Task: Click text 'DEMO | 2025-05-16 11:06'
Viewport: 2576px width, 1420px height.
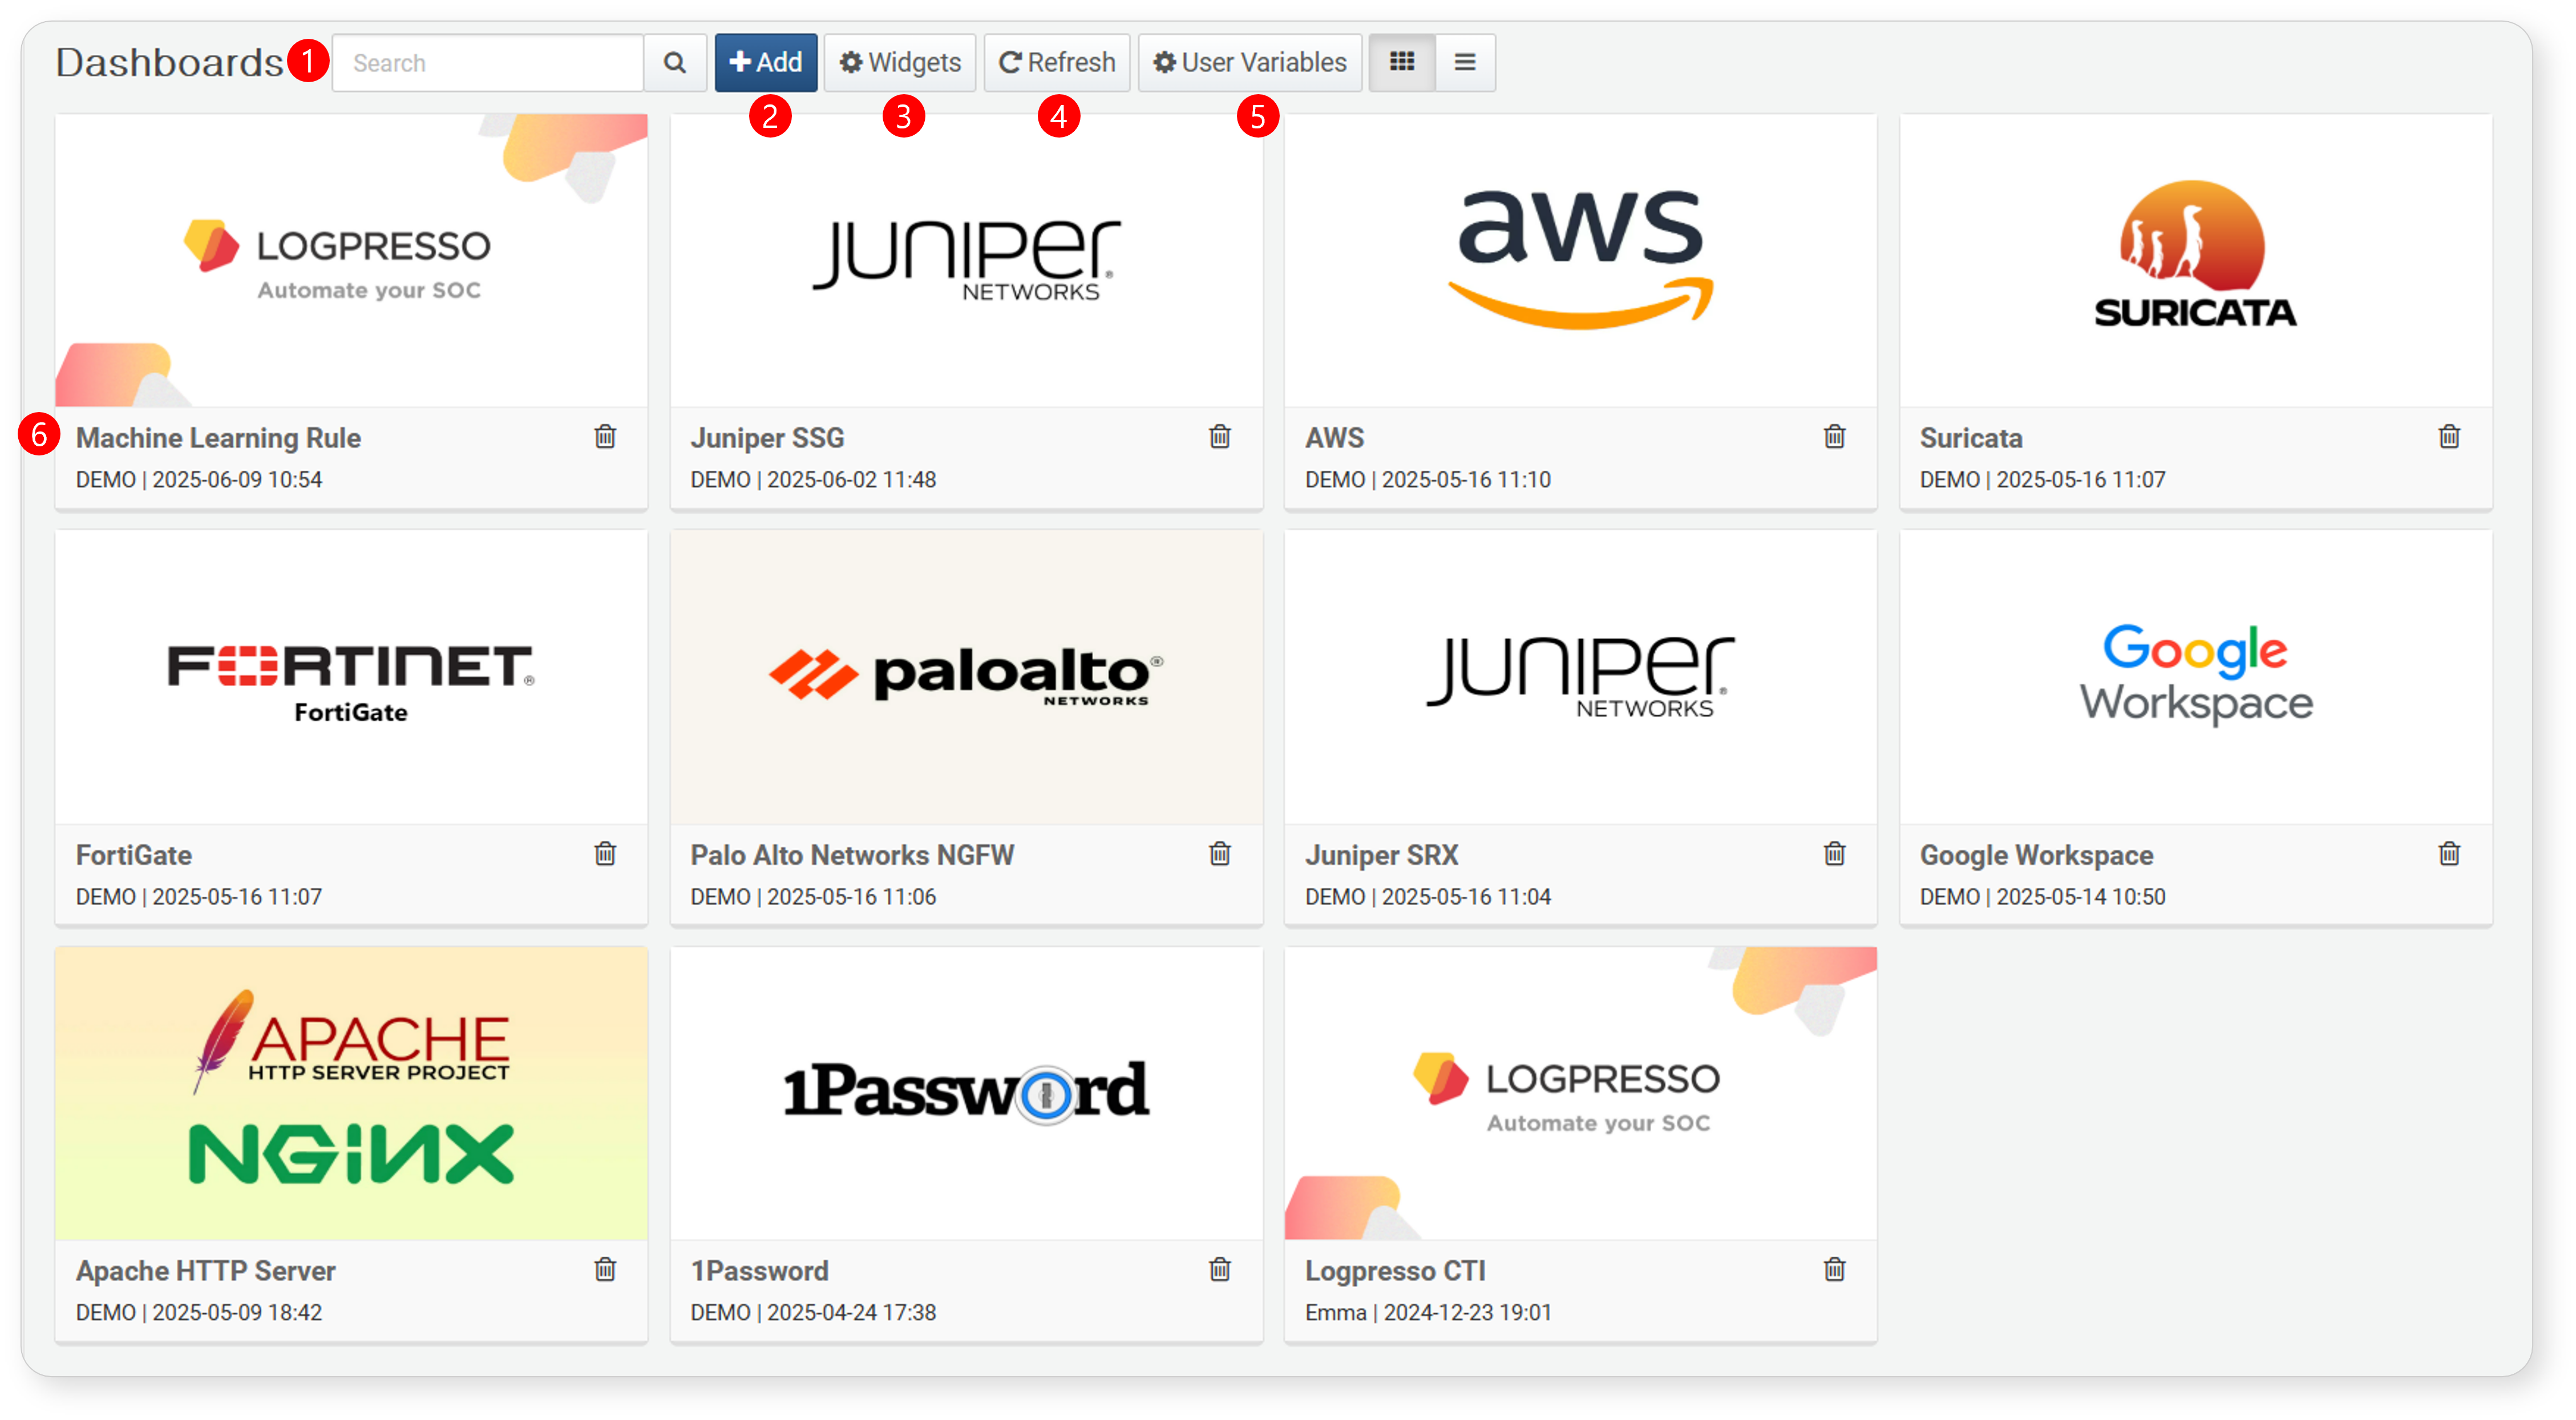Action: 813,897
